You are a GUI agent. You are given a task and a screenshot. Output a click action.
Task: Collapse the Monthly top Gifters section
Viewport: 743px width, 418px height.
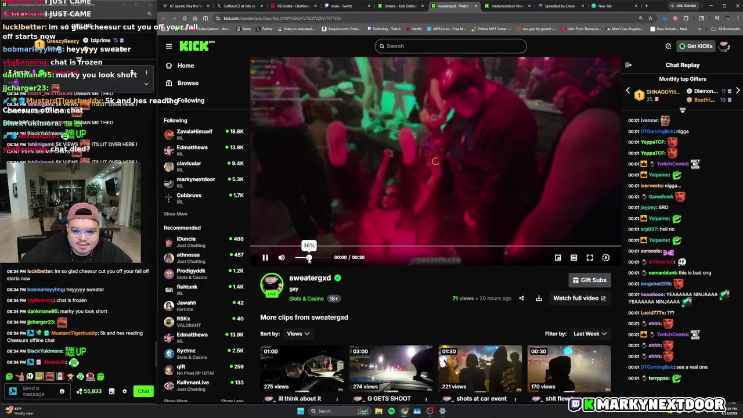pyautogui.click(x=683, y=110)
